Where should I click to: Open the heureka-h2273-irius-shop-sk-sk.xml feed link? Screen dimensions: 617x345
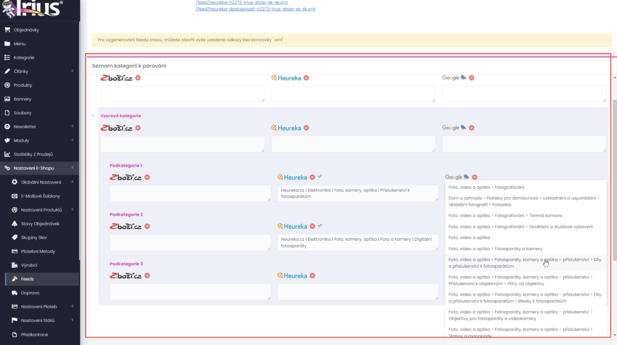tap(242, 2)
